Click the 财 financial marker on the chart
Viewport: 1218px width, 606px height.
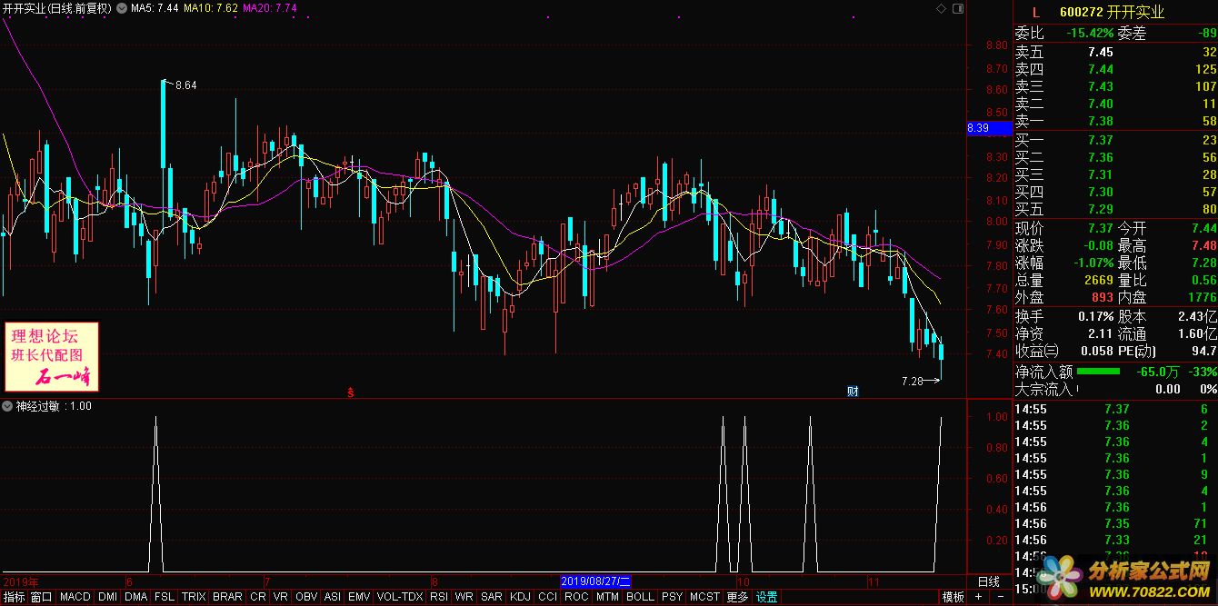pos(853,392)
